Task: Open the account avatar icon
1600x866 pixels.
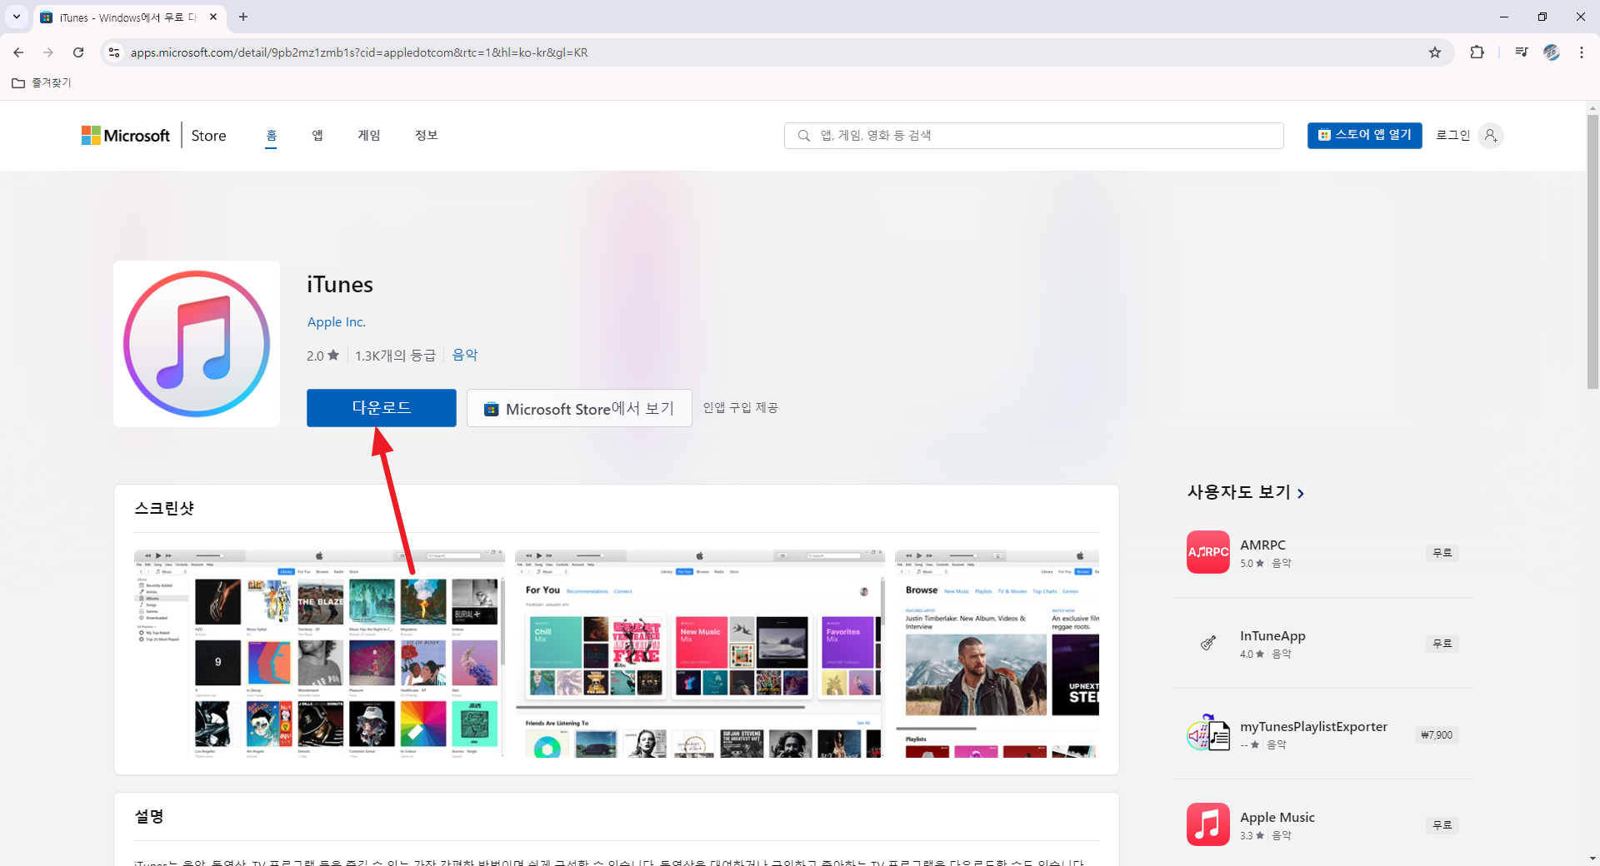Action: 1491,136
